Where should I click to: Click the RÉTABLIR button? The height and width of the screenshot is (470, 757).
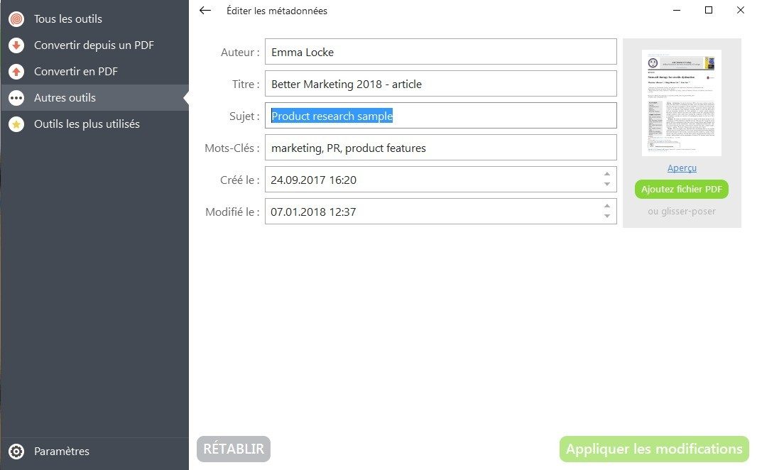pos(234,449)
